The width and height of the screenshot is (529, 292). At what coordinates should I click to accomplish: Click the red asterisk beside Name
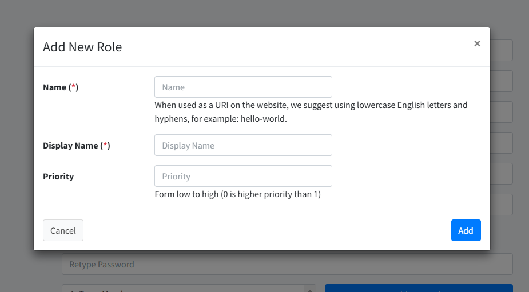click(73, 87)
